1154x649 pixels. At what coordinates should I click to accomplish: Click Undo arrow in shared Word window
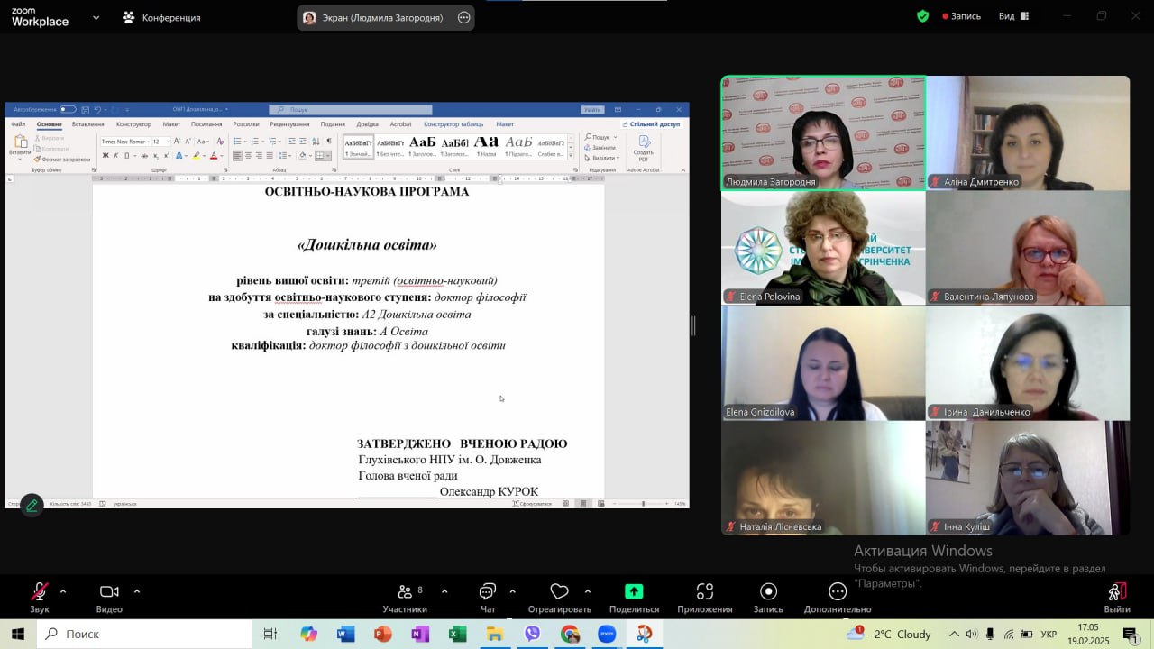(97, 110)
